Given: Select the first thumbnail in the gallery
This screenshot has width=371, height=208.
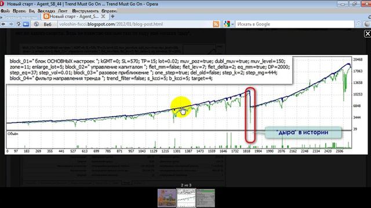Looking at the screenshot, I should click(167, 198).
